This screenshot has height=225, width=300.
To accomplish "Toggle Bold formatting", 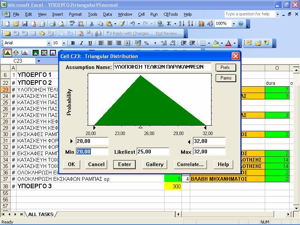I will tap(73, 43).
